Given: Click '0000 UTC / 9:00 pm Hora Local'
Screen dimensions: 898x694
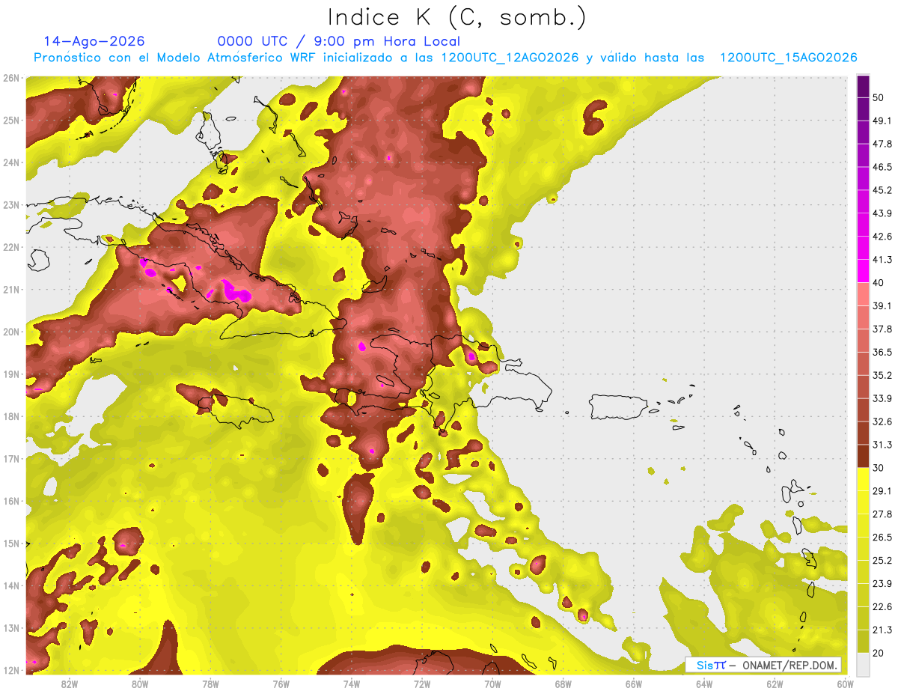Looking at the screenshot, I should (x=339, y=41).
